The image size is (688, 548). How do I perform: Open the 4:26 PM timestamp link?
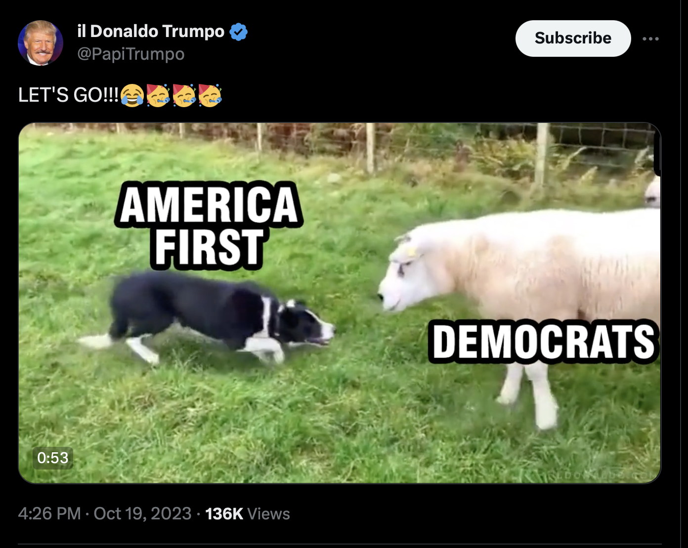tap(49, 513)
